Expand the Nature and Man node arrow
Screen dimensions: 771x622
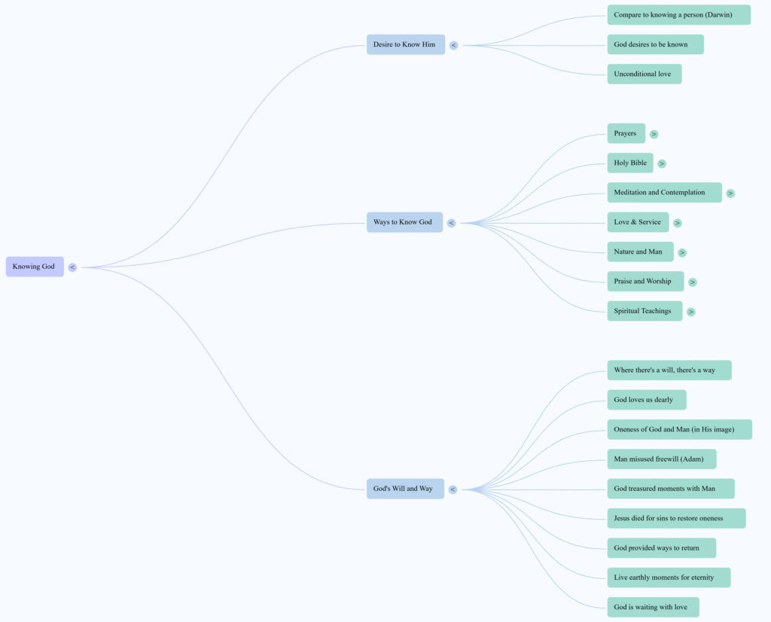click(682, 253)
